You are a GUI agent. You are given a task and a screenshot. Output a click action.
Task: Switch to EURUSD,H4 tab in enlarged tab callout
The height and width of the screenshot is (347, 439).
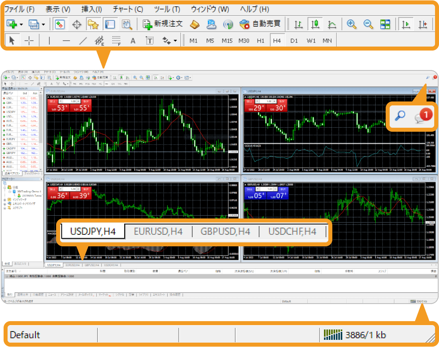click(158, 232)
